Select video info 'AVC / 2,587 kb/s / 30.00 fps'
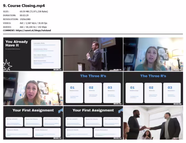This screenshot has height=143, width=186. 33,23
